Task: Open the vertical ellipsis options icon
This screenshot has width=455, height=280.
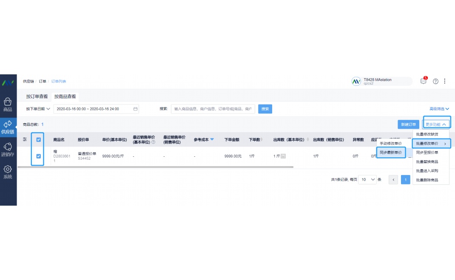Action: pyautogui.click(x=445, y=81)
